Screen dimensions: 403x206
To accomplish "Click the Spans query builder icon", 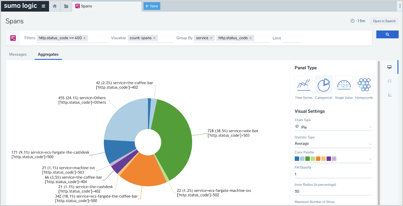I will 13,38.
